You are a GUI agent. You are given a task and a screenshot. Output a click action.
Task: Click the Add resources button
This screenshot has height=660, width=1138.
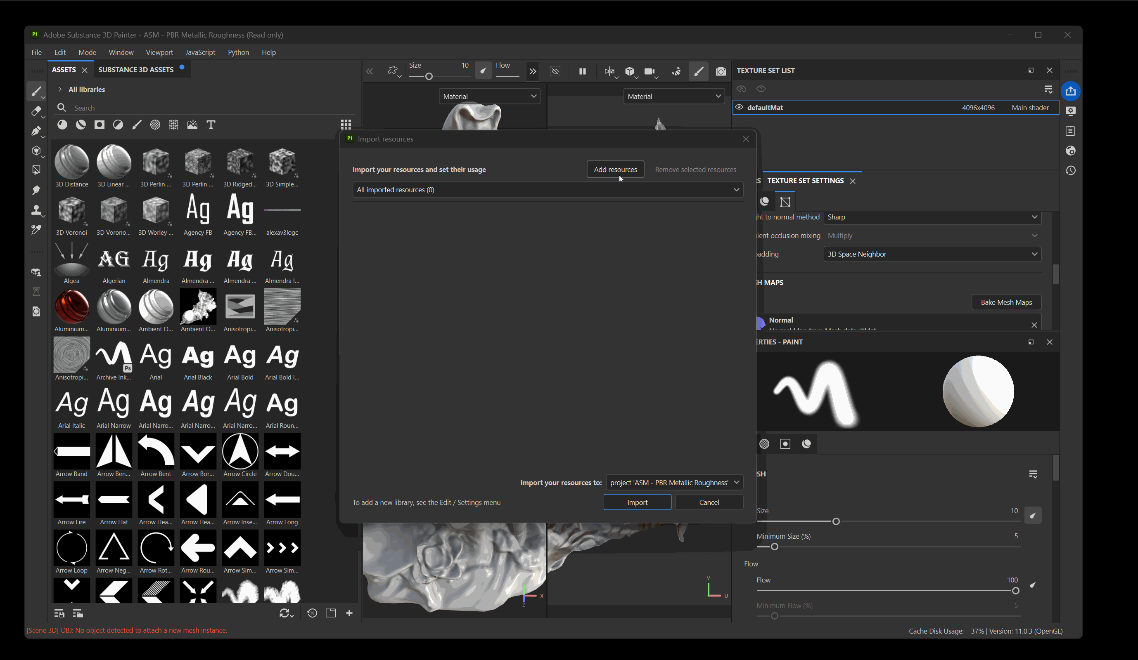tap(615, 169)
